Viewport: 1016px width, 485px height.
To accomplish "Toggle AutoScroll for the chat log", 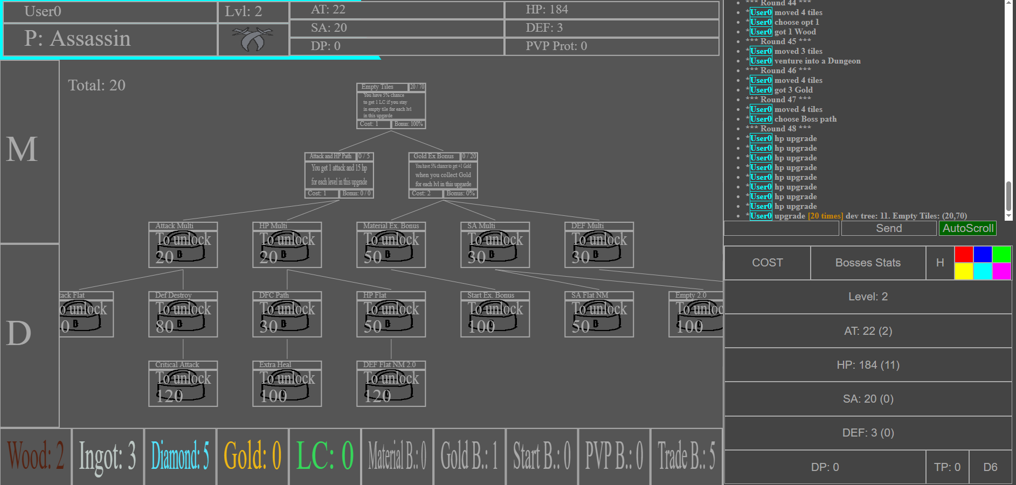I will pyautogui.click(x=967, y=228).
